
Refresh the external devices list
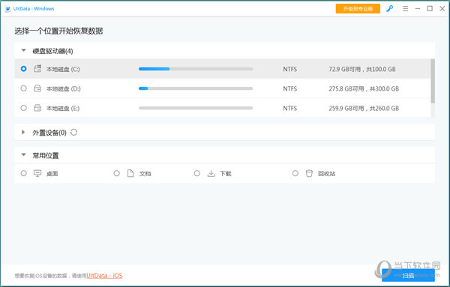coord(73,132)
